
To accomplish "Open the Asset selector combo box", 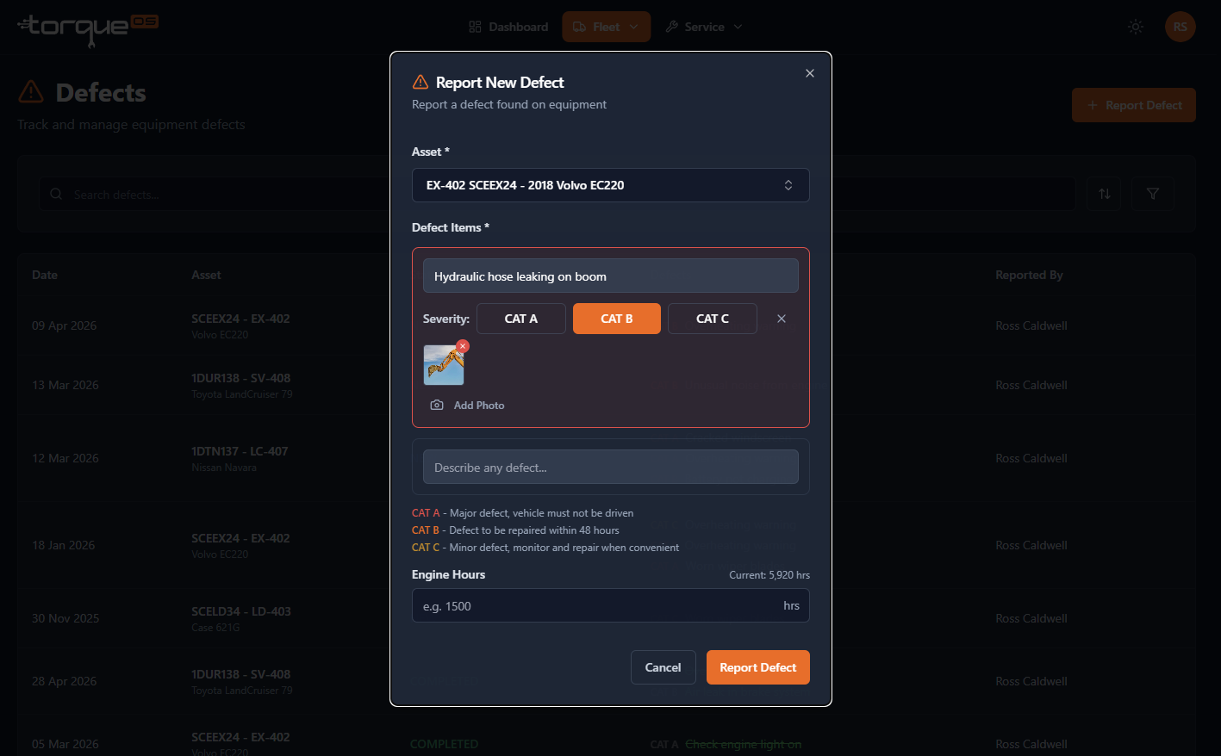I will pyautogui.click(x=611, y=185).
